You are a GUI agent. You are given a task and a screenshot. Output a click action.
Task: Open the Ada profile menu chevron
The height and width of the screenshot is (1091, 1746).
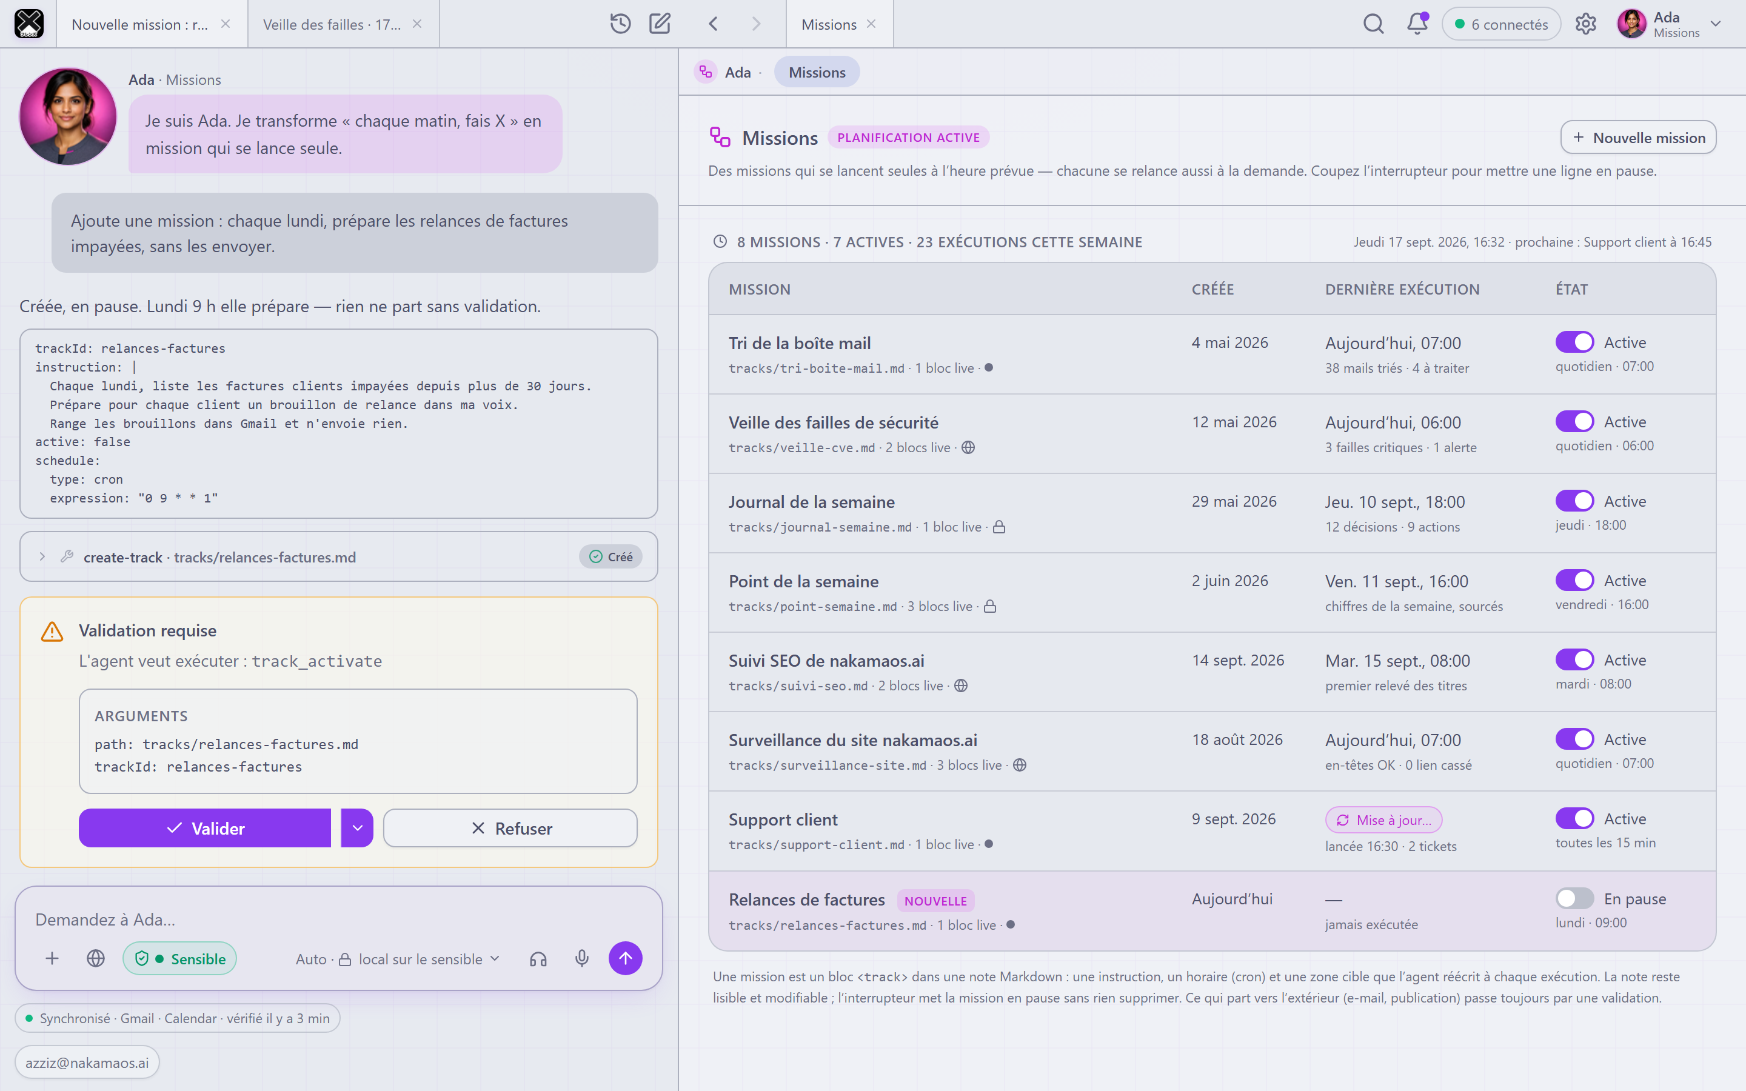[x=1716, y=24]
